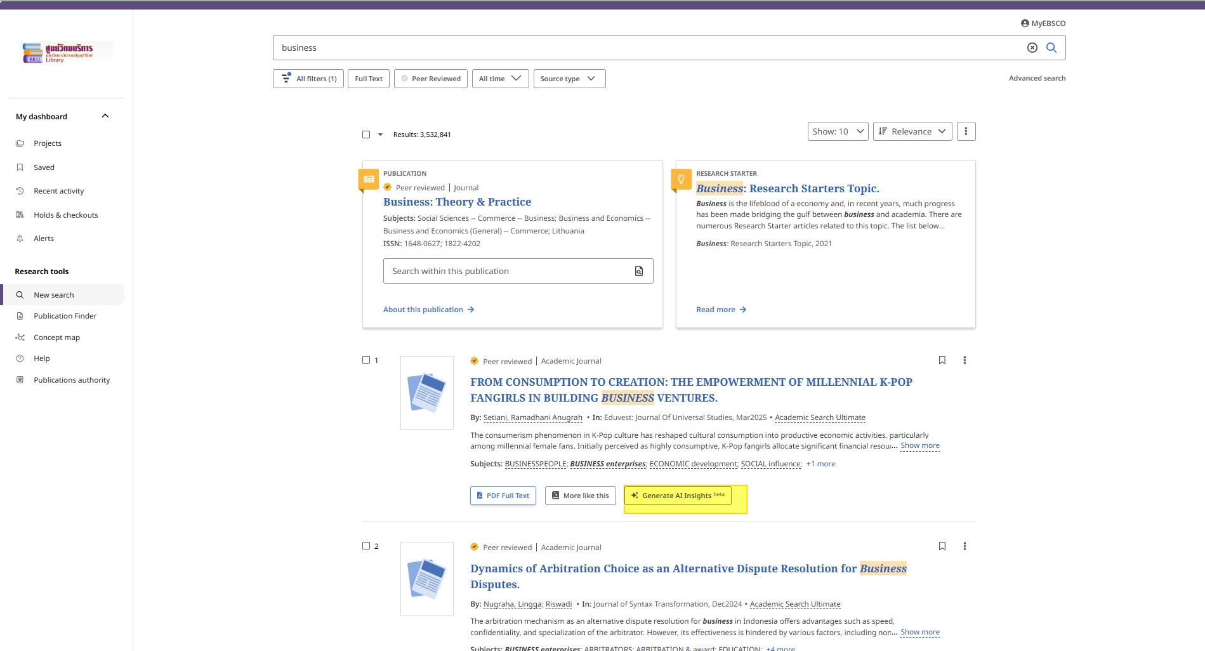Open the Source type dropdown
Screen dimensions: 1205x651
tap(569, 79)
